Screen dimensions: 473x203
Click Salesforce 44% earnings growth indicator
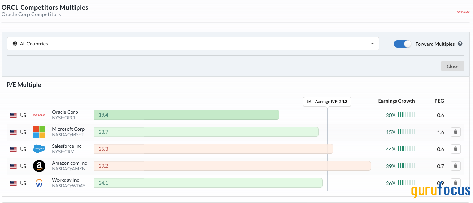(x=400, y=149)
